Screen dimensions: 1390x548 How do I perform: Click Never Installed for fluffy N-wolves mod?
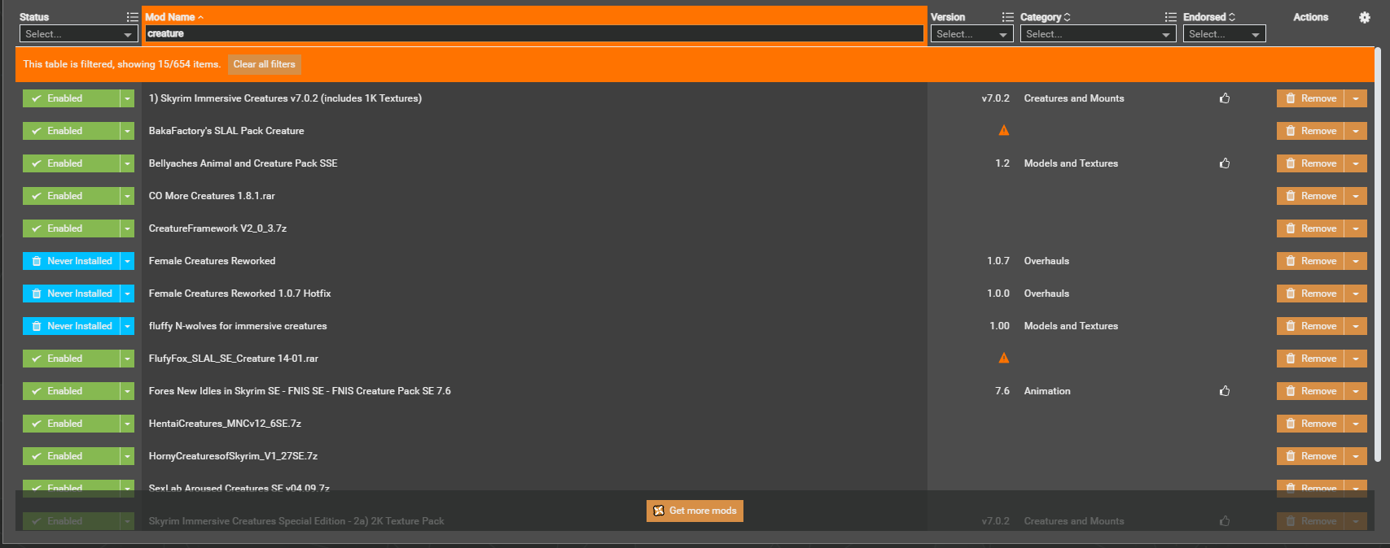(71, 326)
